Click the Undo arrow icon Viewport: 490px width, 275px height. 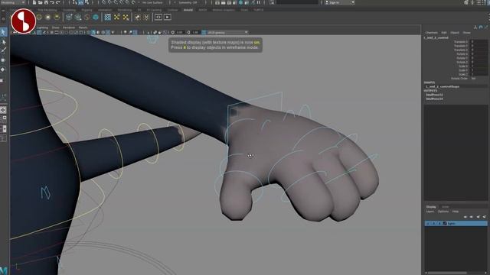[52, 2]
